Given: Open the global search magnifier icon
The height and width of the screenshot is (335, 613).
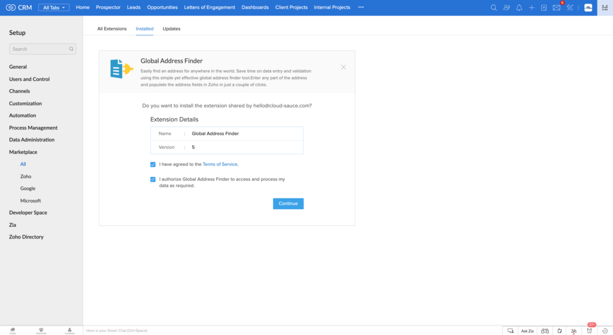Looking at the screenshot, I should click(x=493, y=7).
